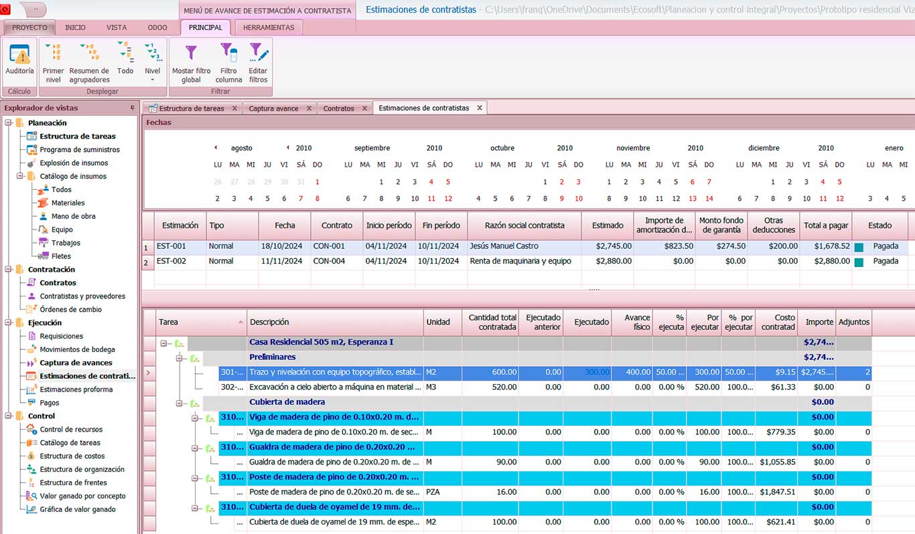This screenshot has width=915, height=534.
Task: Switch to ODOO ribbon tab
Action: pyautogui.click(x=157, y=27)
